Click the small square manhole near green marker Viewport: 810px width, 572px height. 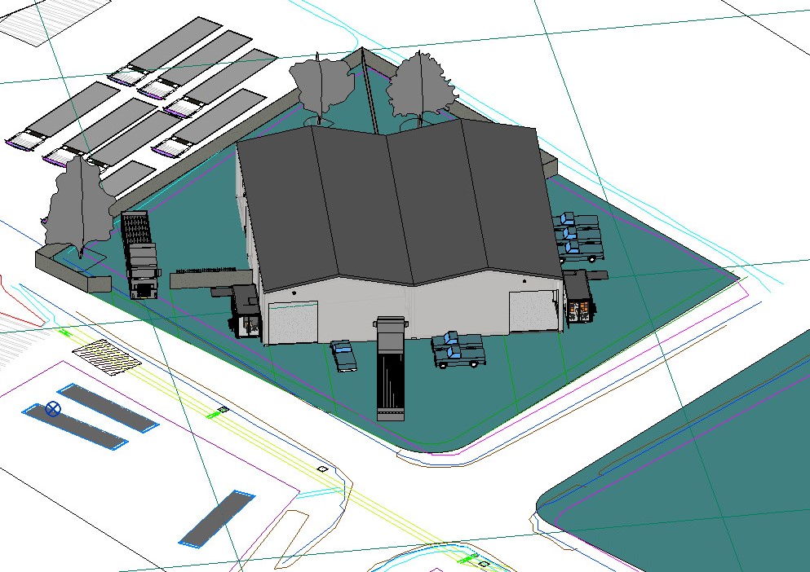[x=224, y=410]
